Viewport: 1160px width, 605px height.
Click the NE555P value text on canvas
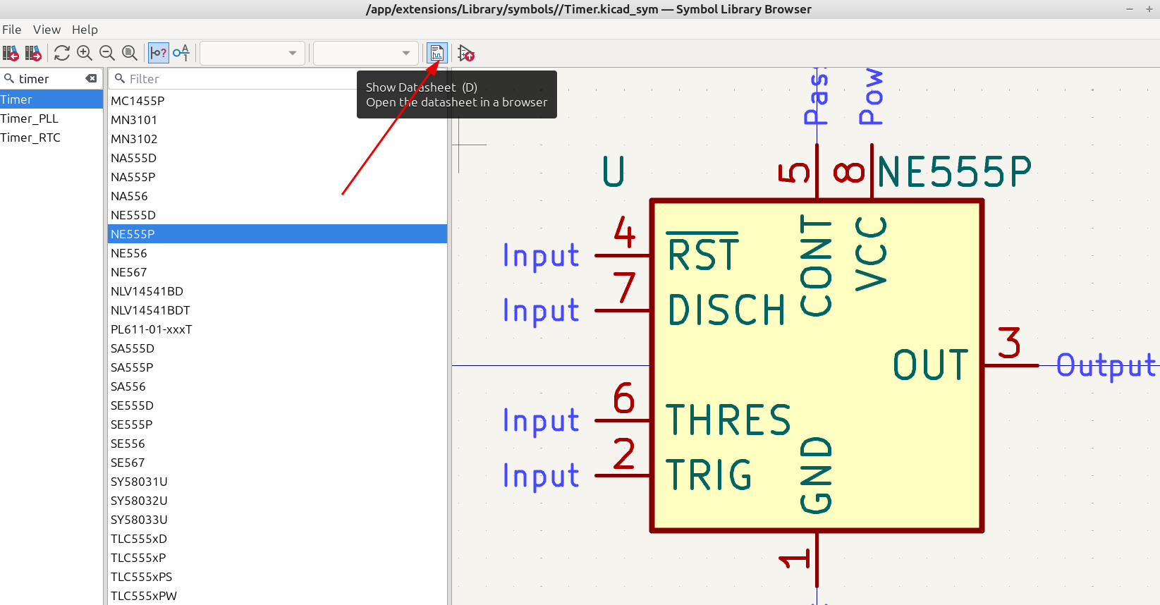point(955,172)
